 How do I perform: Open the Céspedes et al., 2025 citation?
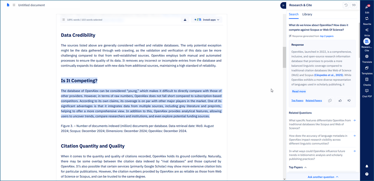tap(329, 75)
